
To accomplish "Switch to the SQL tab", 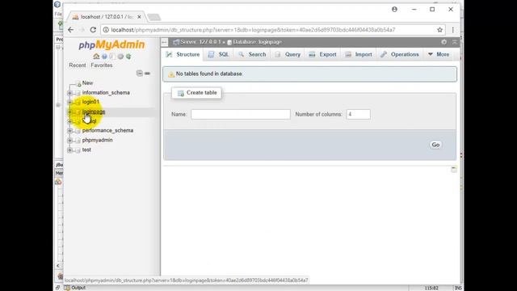I will pos(218,54).
